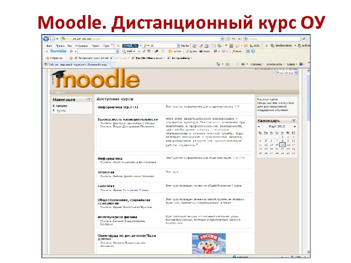Open the Правка menu

(60, 46)
